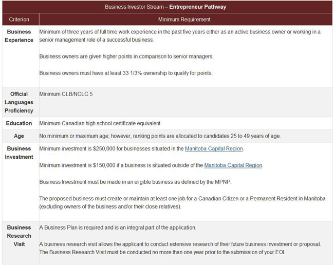Screen dimensions: 334x265
Task: Select the Business Research Visit row label
Action: [19, 236]
